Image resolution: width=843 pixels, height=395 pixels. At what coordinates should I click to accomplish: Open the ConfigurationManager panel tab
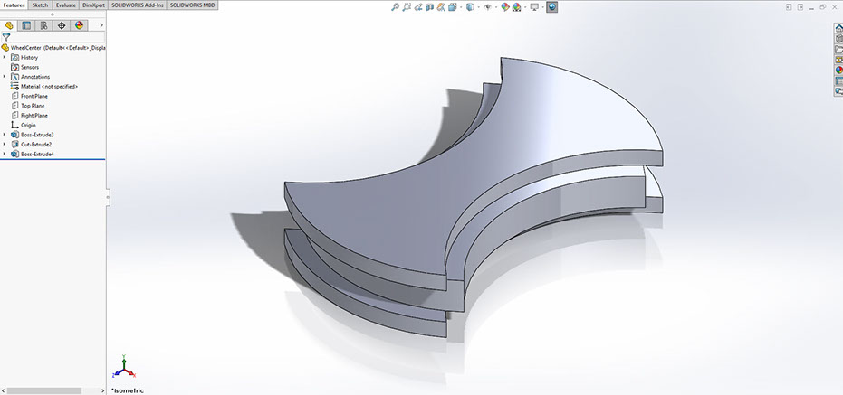pos(43,25)
